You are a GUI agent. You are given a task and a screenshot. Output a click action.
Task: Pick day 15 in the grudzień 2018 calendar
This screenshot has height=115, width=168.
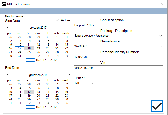57,92
